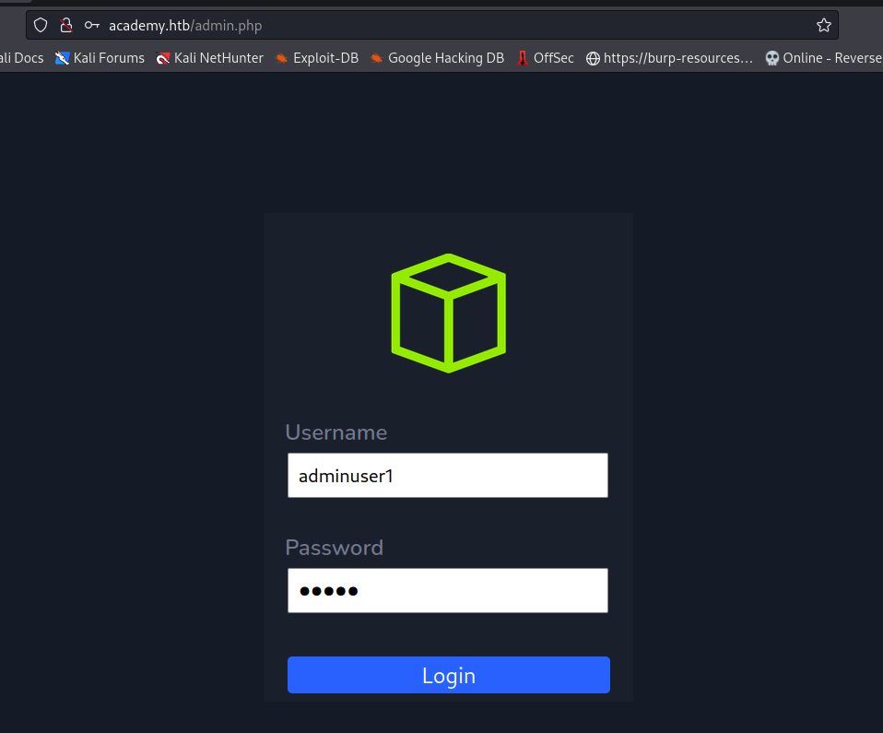Screen dimensions: 883x733
Task: Click the Username label
Action: pos(336,432)
